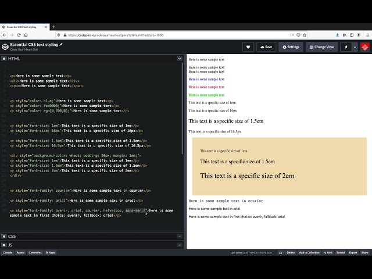Go back in browser
The image size is (372, 279).
(x=5, y=35)
